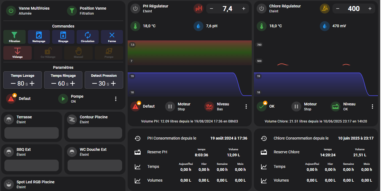Screen dimensions: 381x191
Task: Toggle the Chlore Régulateur power icon
Action: tap(262, 9)
